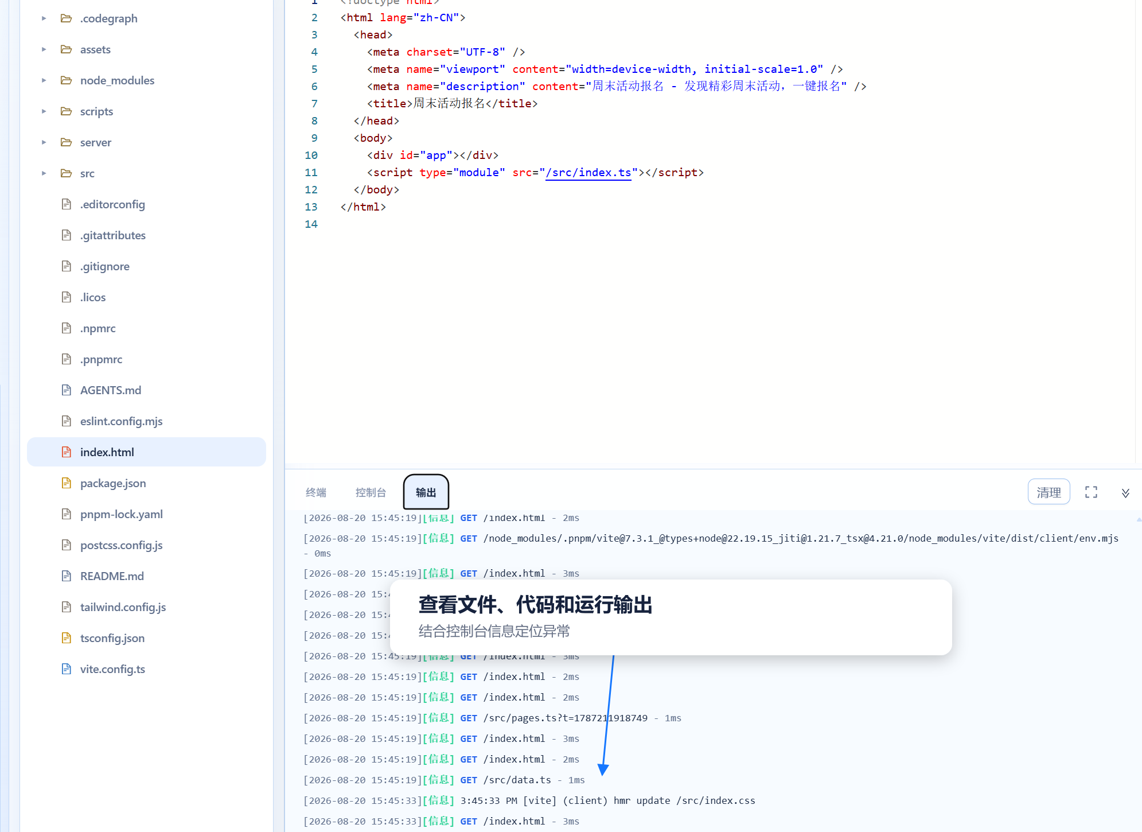Click the .licos file icon

pyautogui.click(x=67, y=297)
